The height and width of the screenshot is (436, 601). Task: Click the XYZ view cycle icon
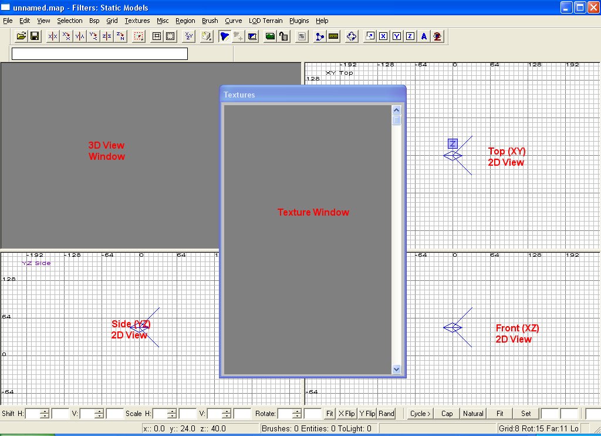[x=189, y=36]
